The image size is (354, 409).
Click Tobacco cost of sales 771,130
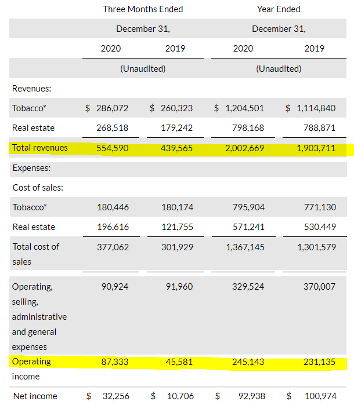point(320,207)
